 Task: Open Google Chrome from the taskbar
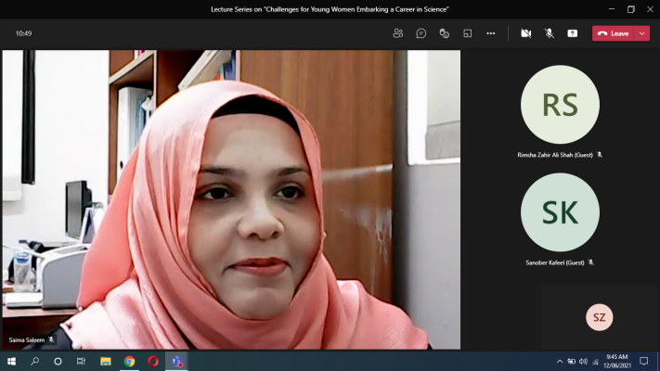click(x=129, y=361)
